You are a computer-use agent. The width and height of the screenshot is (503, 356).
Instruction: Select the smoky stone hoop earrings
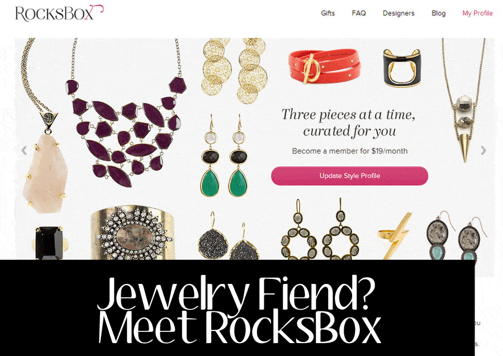coord(320,229)
